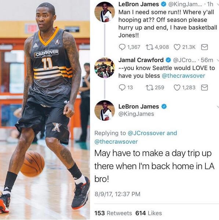Expand chevron menu on LeBron's main reply
The image size is (219, 220).
pyautogui.click(x=218, y=107)
